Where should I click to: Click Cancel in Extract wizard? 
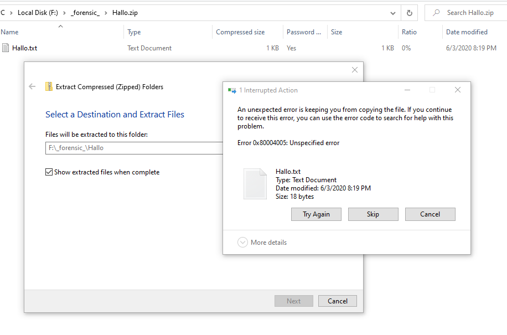pos(338,301)
